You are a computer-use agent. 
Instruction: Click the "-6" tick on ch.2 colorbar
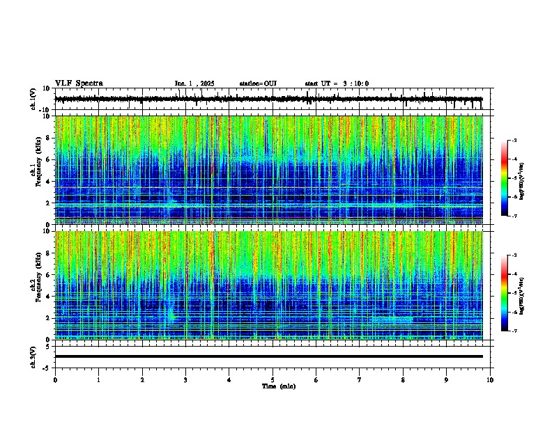tap(514, 312)
